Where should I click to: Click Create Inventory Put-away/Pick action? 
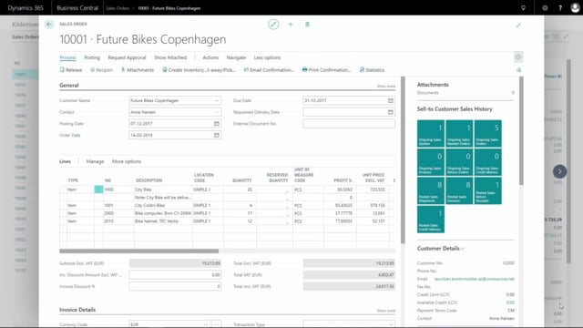click(x=199, y=70)
